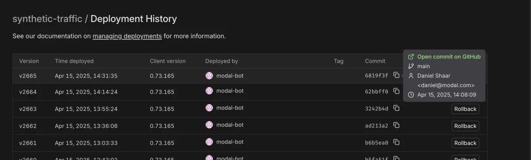Click modal-bot avatar in v2662 row
The height and width of the screenshot is (160, 531).
(x=209, y=125)
